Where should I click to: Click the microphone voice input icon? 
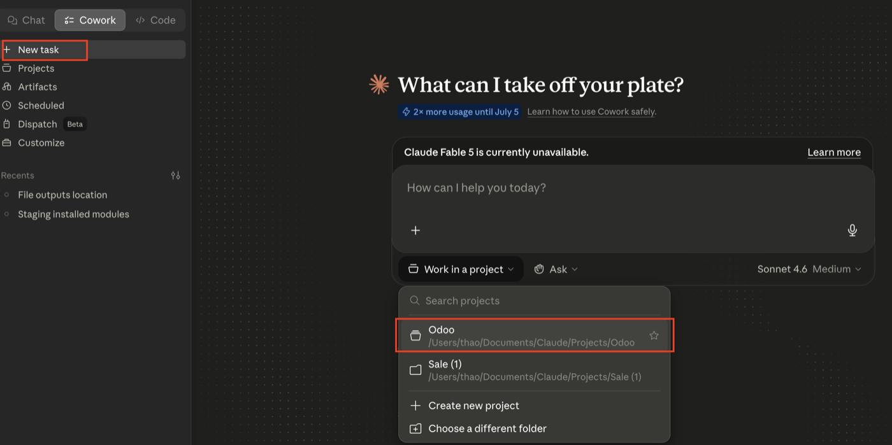pos(852,230)
